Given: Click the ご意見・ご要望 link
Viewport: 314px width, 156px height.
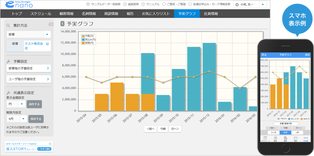Looking at the screenshot, I should (176, 4).
